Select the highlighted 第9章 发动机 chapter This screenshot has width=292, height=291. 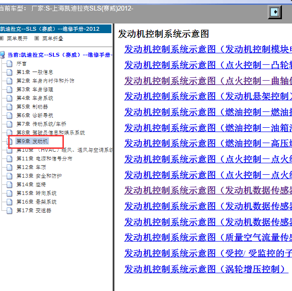coord(32,141)
